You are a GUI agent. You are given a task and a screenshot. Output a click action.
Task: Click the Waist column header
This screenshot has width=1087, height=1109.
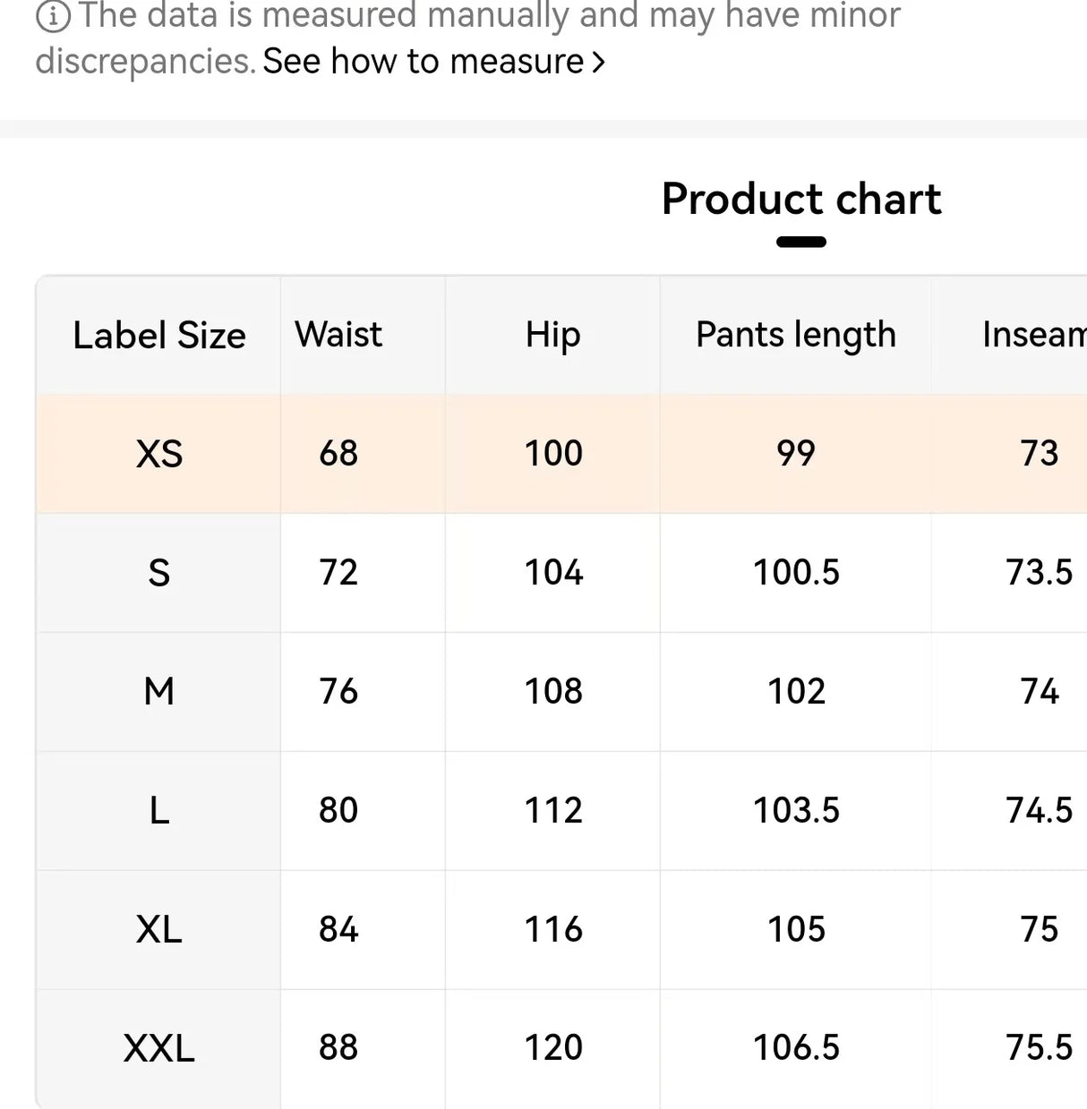click(338, 335)
